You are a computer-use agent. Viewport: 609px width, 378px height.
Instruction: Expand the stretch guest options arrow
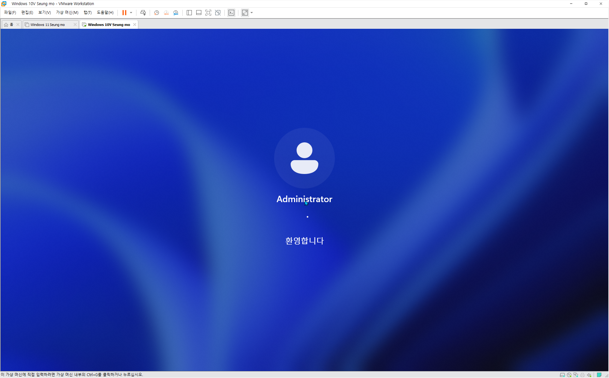pyautogui.click(x=252, y=13)
